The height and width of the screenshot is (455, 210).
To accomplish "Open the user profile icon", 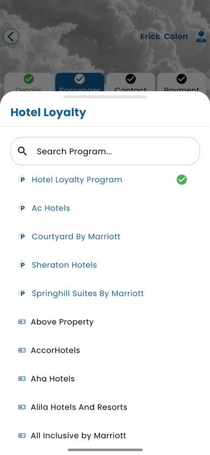I will [x=201, y=37].
